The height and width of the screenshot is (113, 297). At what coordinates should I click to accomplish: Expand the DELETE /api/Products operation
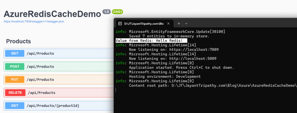(x=59, y=93)
